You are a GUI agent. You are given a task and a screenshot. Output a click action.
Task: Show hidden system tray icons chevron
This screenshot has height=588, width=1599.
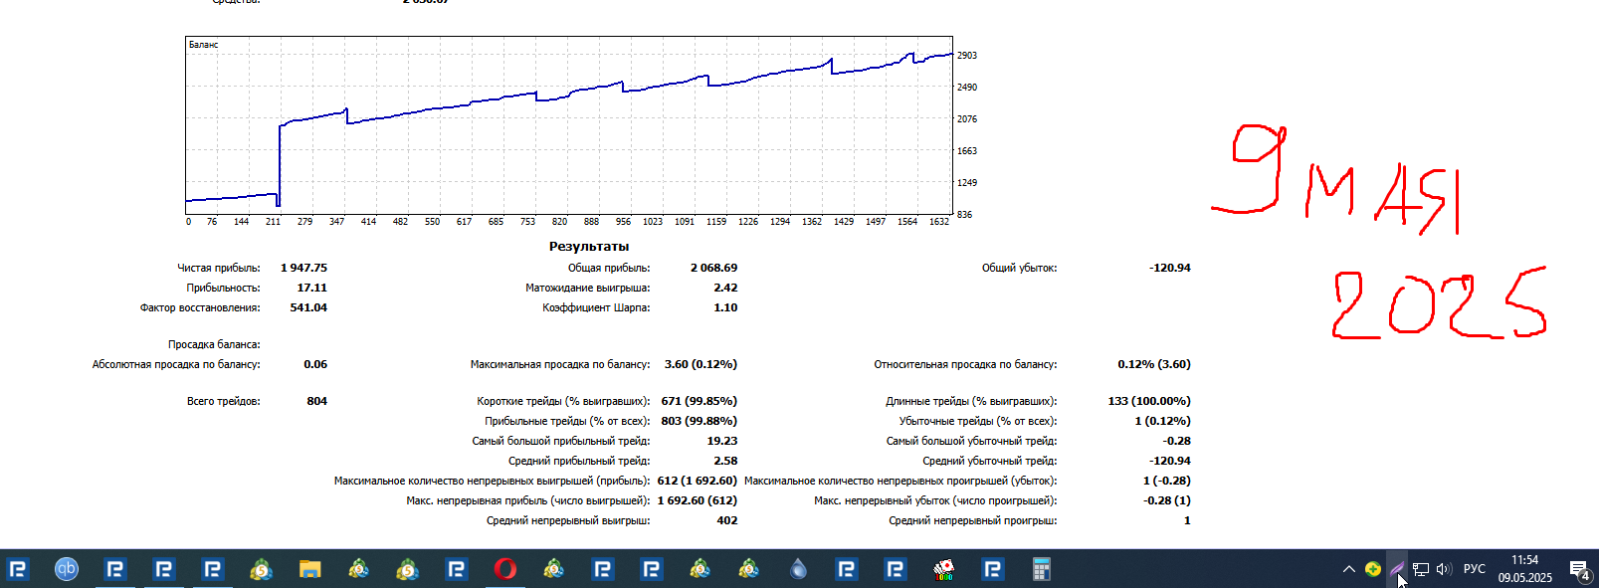click(1349, 569)
